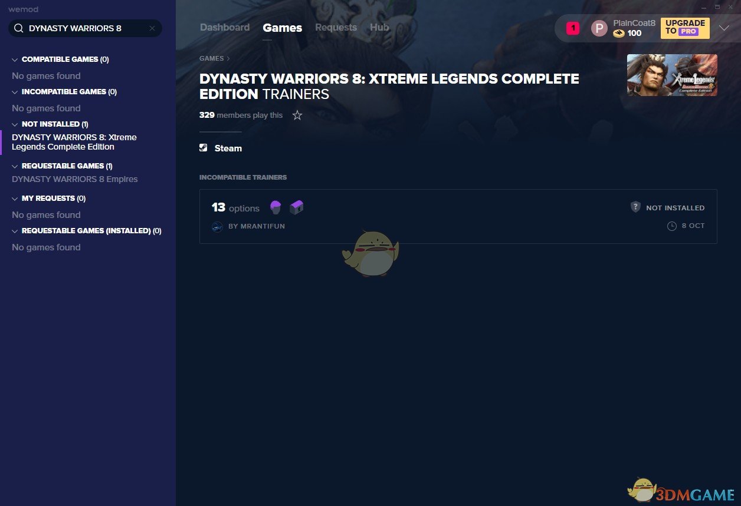Click the PlainCoat8 username
This screenshot has width=741, height=506.
(634, 23)
